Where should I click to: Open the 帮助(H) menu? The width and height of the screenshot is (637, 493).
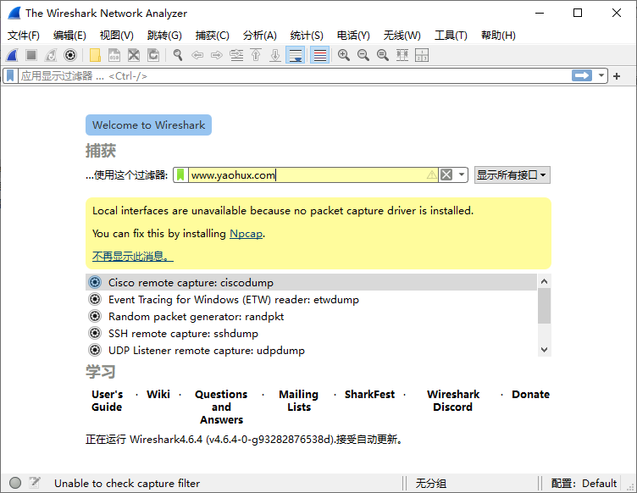498,36
